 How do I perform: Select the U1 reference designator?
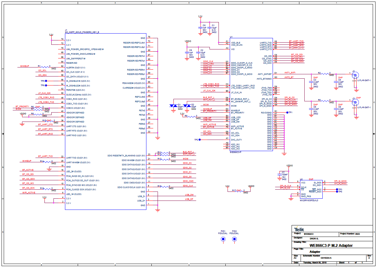(231, 37)
